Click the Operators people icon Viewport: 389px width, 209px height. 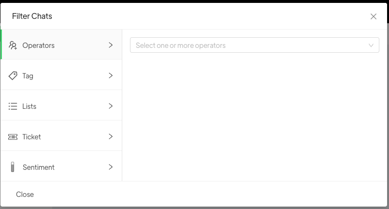click(13, 45)
